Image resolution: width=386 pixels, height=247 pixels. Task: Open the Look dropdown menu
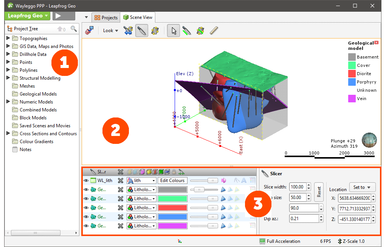point(110,31)
